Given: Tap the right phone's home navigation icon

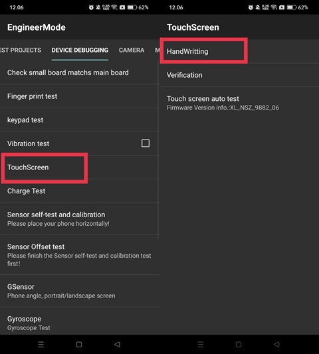Looking at the screenshot, I should tap(239, 344).
